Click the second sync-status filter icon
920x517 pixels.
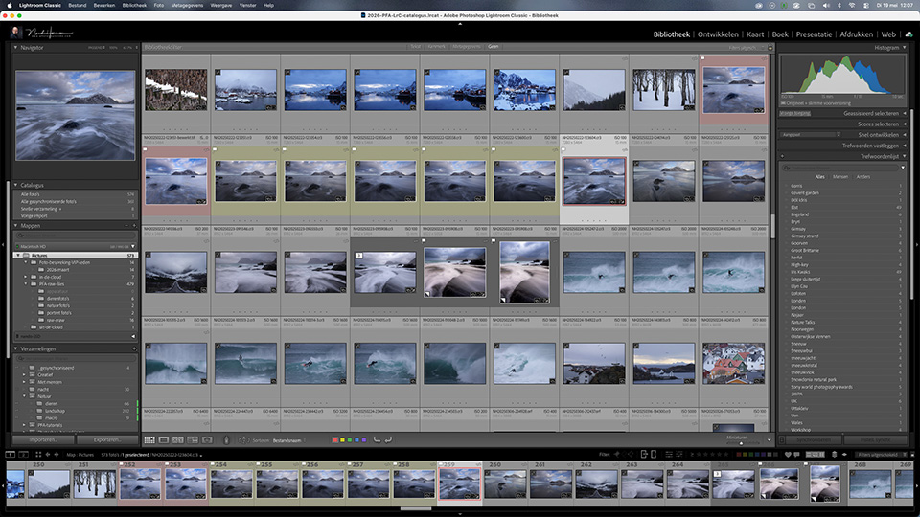pos(654,454)
